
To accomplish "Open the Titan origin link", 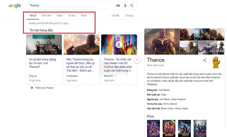I will point(164,95).
